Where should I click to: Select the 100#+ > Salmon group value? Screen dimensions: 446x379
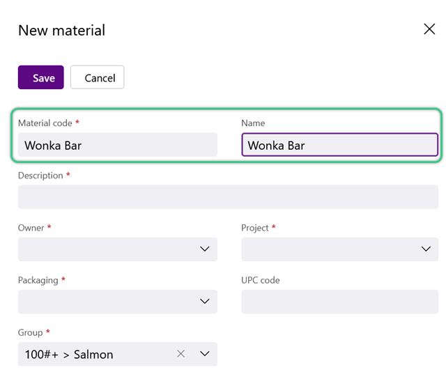pyautogui.click(x=69, y=355)
